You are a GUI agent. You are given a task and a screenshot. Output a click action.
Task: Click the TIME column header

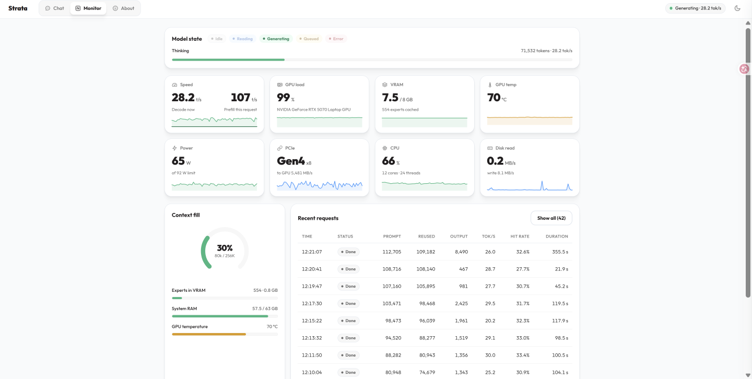307,236
